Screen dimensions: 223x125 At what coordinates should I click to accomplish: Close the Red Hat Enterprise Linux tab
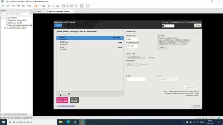(x=73, y=11)
